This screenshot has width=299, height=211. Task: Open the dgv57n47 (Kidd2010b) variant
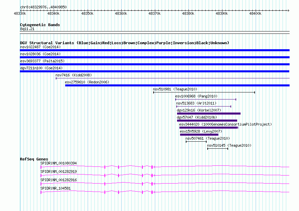pos(207,121)
